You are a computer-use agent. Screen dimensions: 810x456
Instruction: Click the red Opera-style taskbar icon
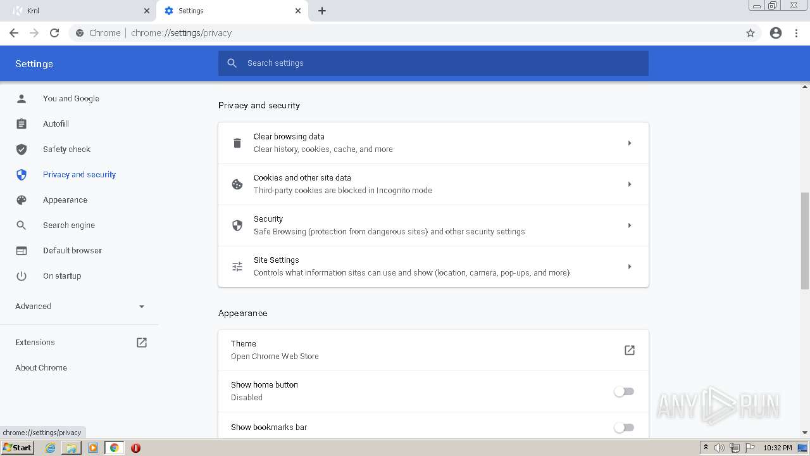point(135,448)
